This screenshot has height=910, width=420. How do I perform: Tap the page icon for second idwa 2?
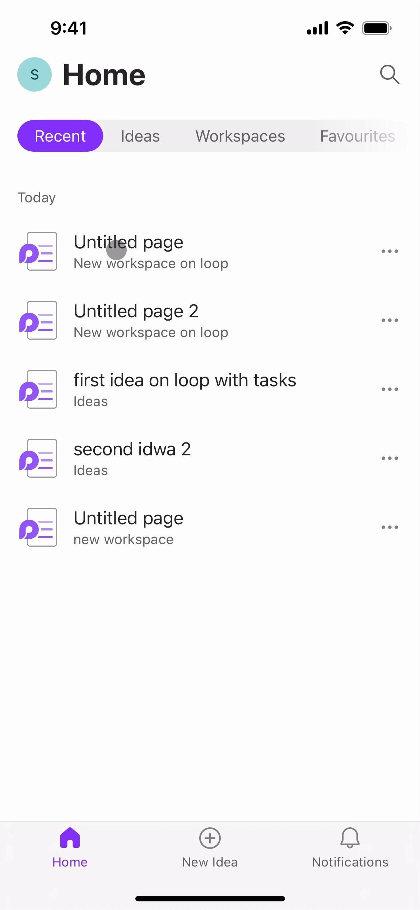tap(38, 458)
